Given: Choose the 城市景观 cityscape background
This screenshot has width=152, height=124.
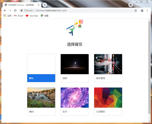Looking at the screenshot, I should point(108,64).
